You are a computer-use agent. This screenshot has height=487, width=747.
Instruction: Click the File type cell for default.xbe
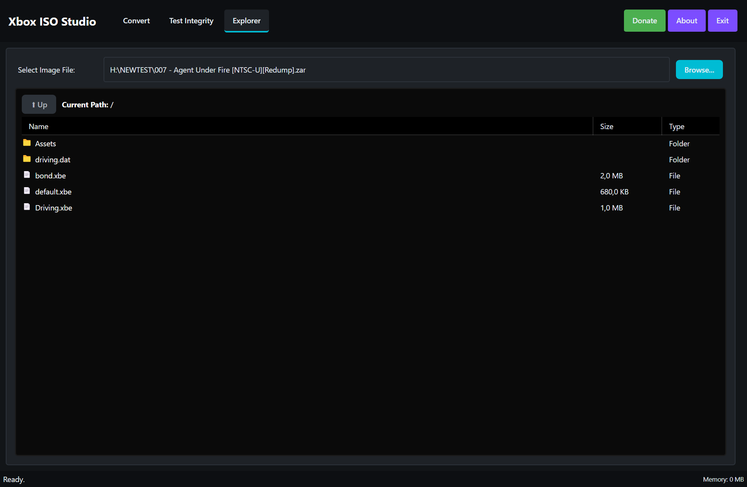[x=674, y=192]
